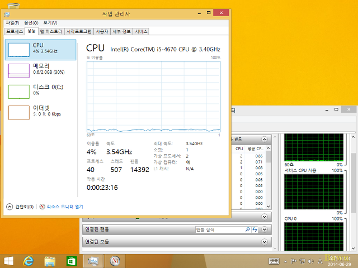
Task: Switch to the 세부 정보 tab
Action: click(x=121, y=31)
